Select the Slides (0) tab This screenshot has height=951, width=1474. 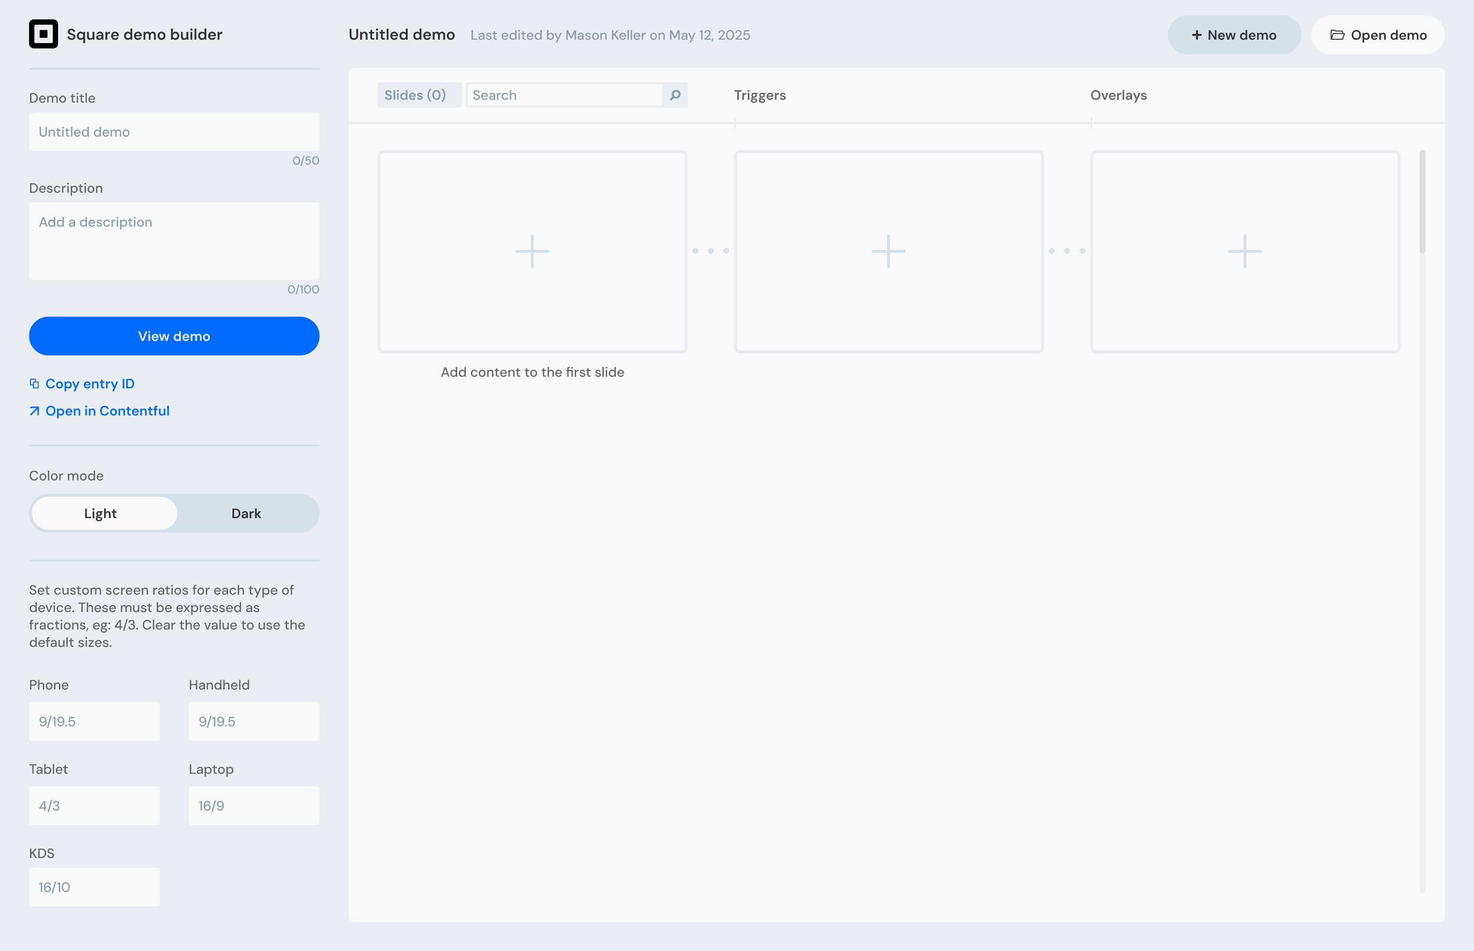point(419,94)
